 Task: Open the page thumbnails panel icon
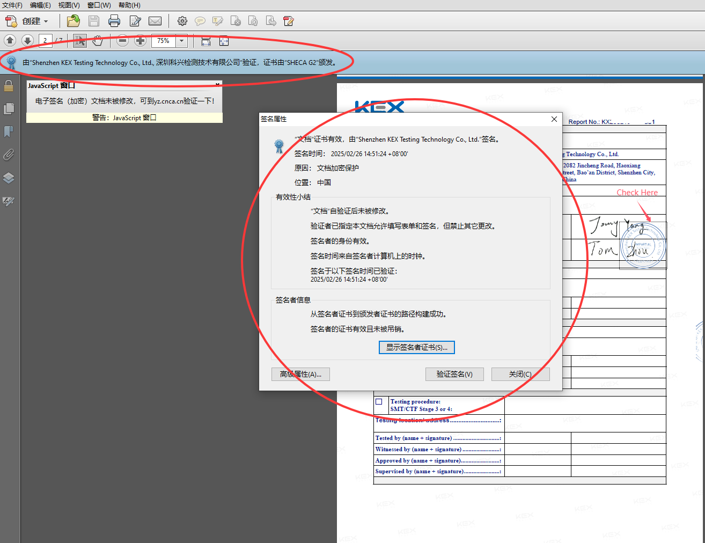pos(9,108)
